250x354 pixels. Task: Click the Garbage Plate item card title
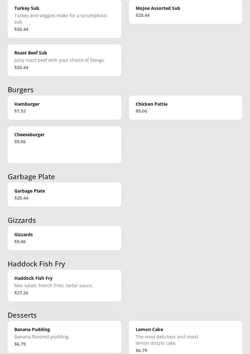click(x=30, y=191)
